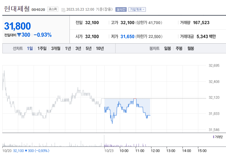Click the 코스피 market badge
Viewport: 226px width, 155px height.
pyautogui.click(x=53, y=9)
